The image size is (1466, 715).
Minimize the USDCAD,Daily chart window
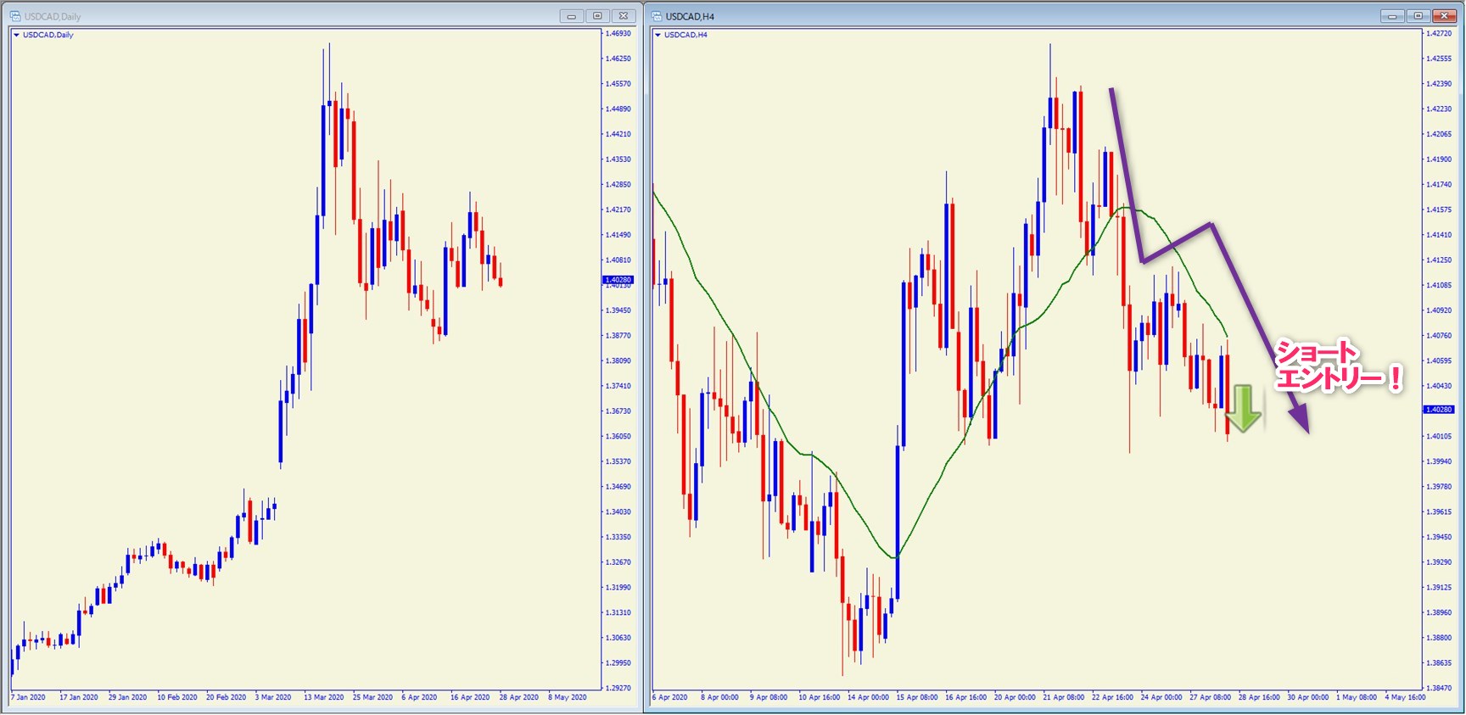point(572,16)
